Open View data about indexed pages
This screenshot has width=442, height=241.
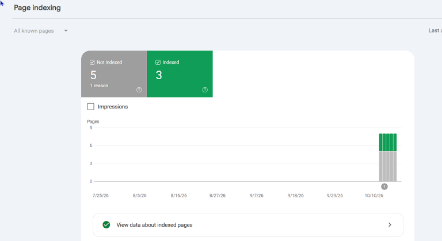[x=248, y=225]
